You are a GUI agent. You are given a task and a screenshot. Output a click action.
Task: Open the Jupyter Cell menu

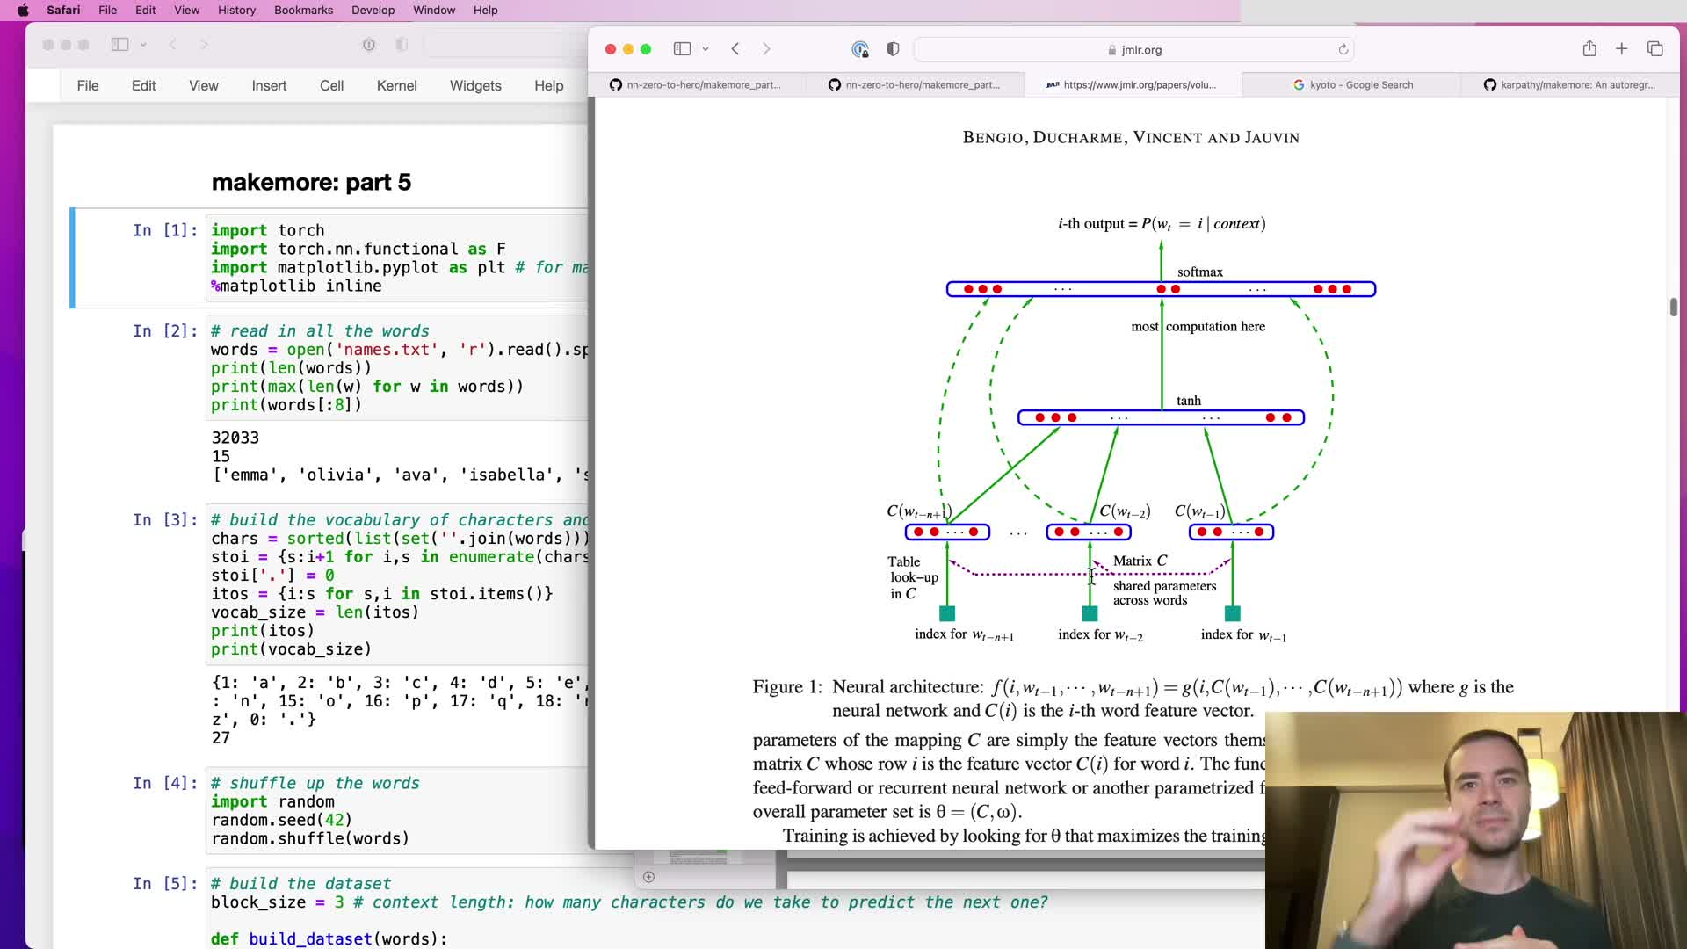tap(331, 85)
